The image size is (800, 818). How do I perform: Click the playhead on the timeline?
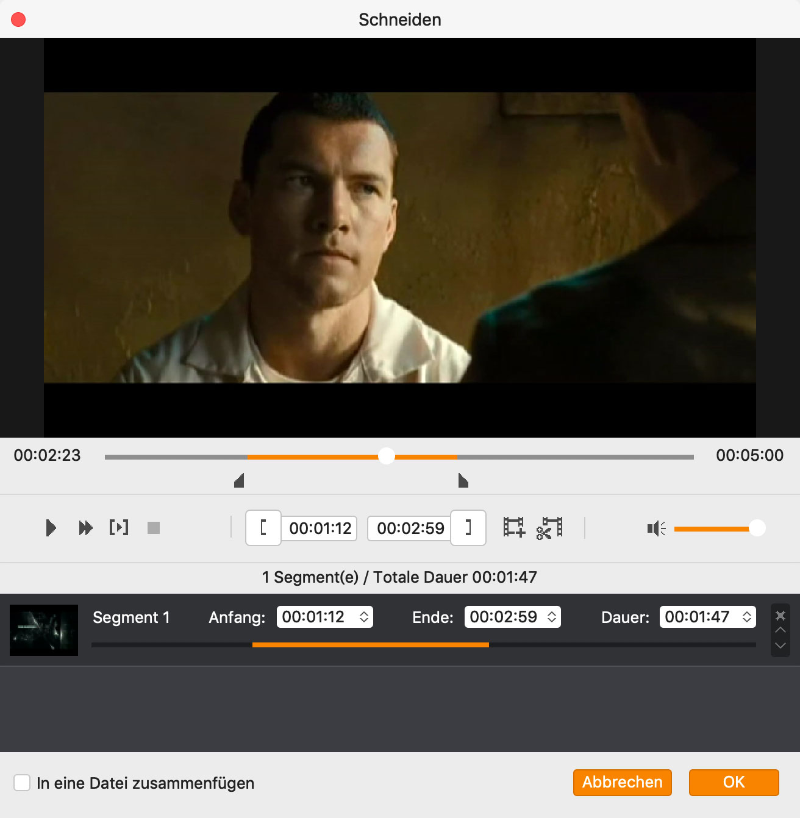(387, 456)
